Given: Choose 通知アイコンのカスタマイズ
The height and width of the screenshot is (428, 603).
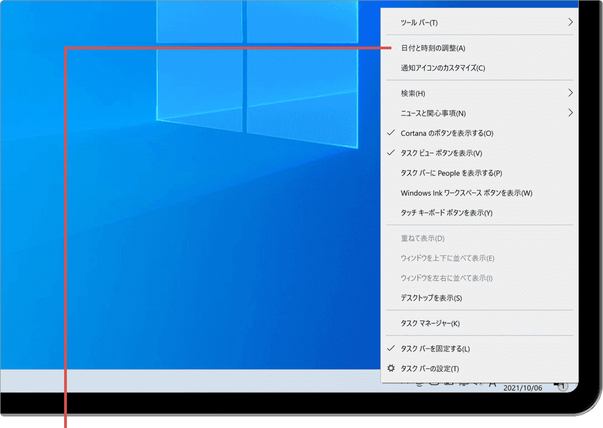Looking at the screenshot, I should [x=442, y=68].
